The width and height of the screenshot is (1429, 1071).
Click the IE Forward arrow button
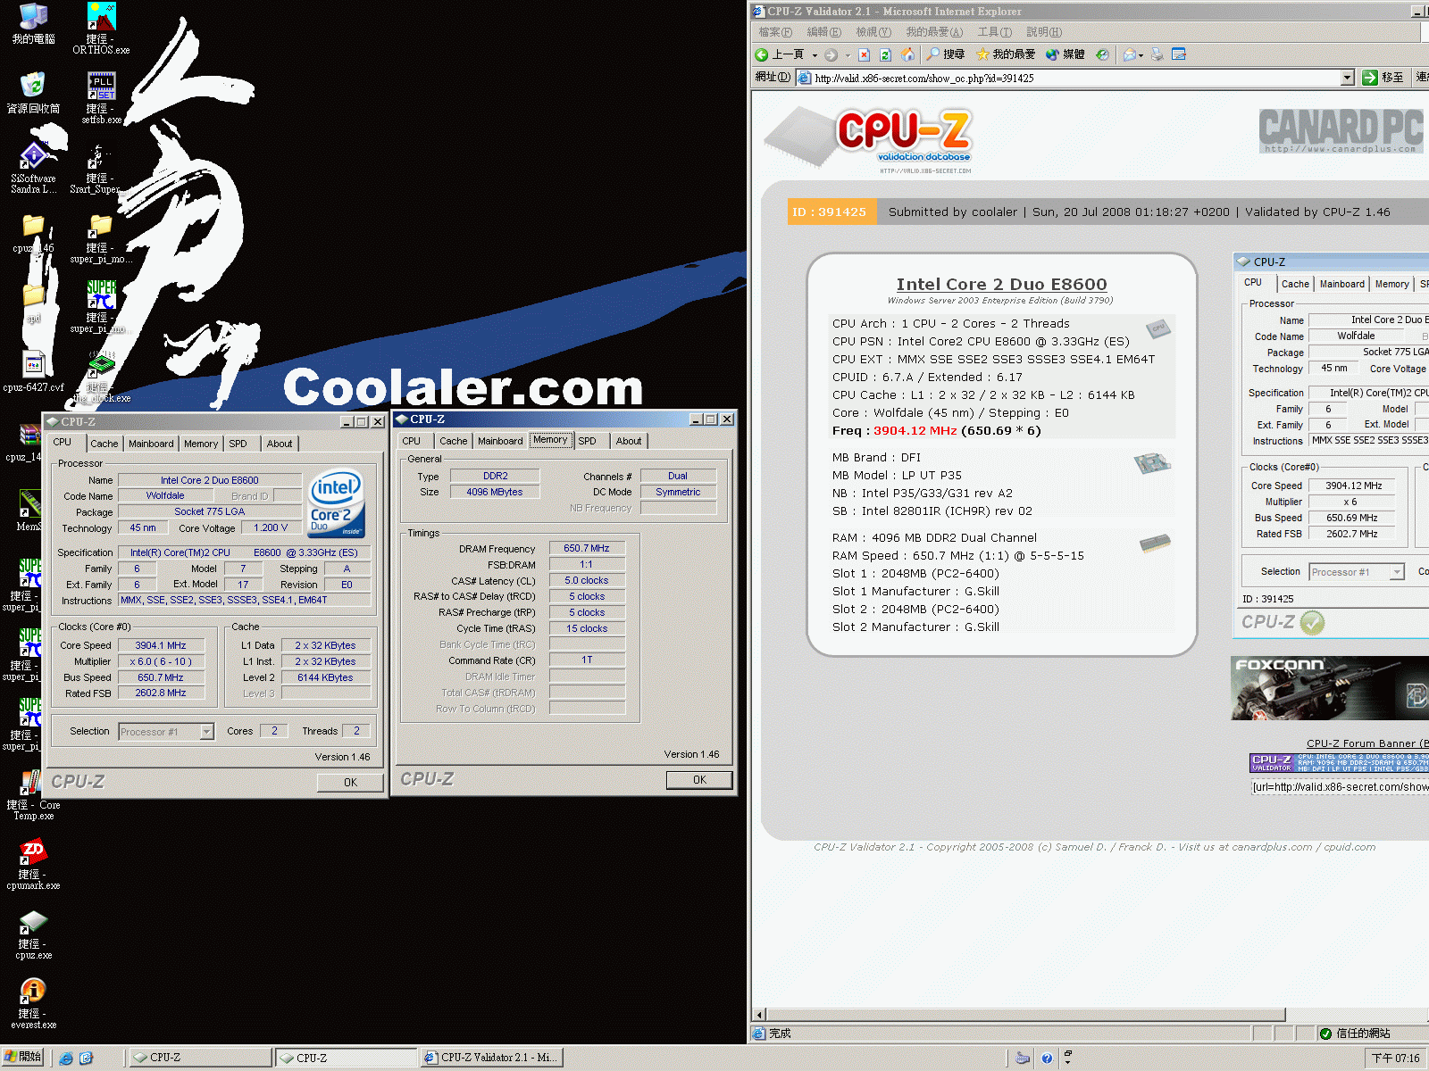point(831,54)
